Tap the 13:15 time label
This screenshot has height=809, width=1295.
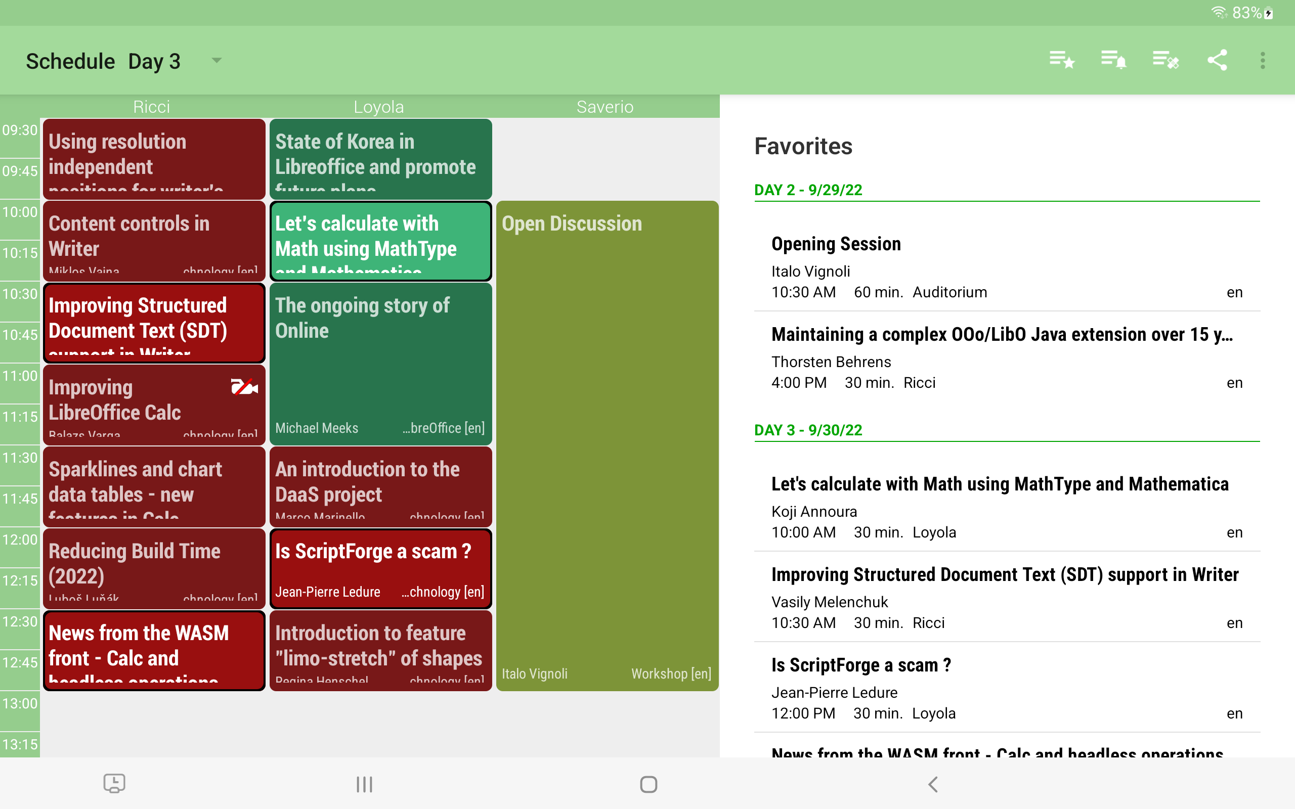coord(20,744)
